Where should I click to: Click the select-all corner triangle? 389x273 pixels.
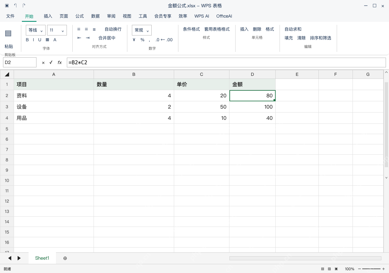coord(7,74)
